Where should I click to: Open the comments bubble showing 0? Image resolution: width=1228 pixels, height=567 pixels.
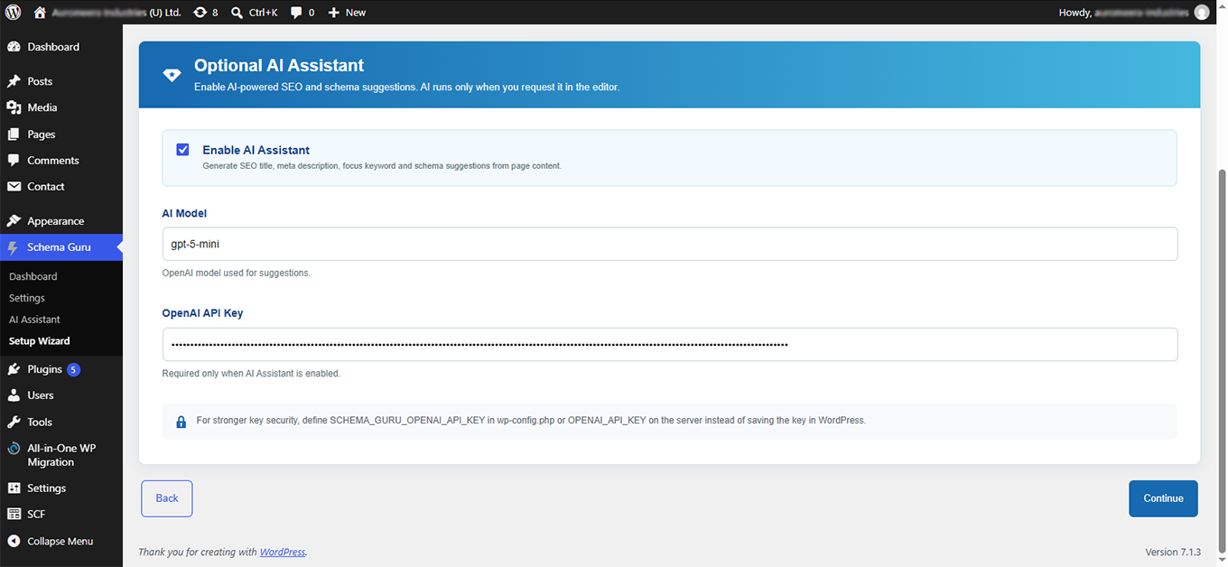pos(303,13)
